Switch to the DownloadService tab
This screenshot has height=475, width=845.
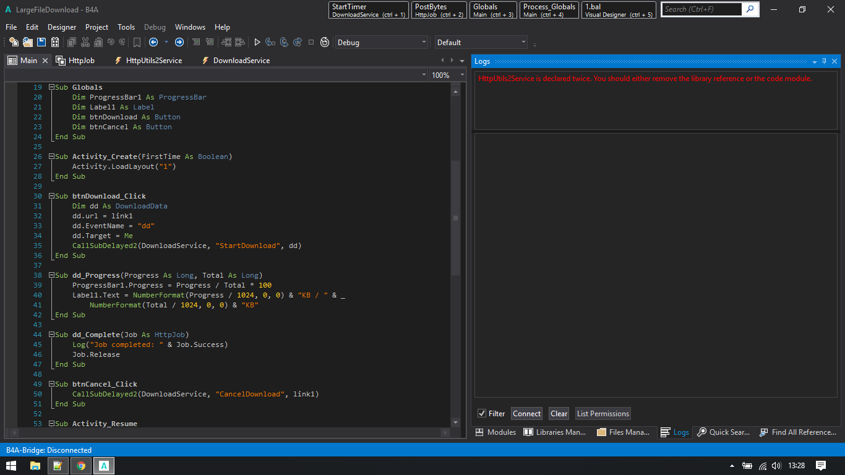pyautogui.click(x=241, y=61)
